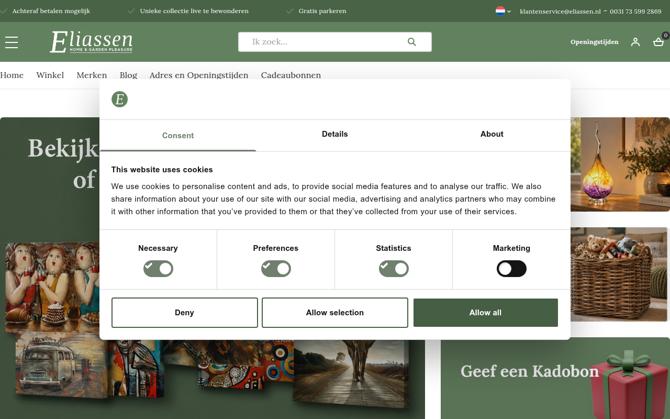Click the Deny button
The image size is (670, 419).
coord(184,313)
